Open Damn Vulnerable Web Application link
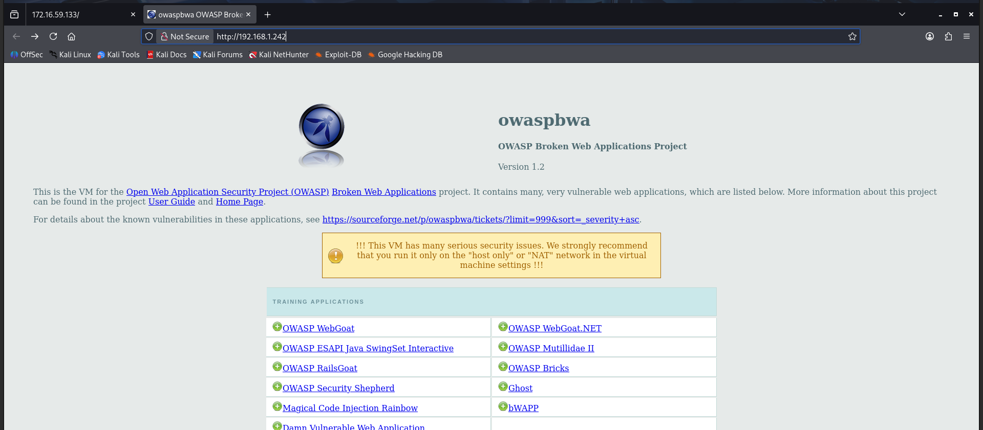The width and height of the screenshot is (983, 430). (354, 426)
